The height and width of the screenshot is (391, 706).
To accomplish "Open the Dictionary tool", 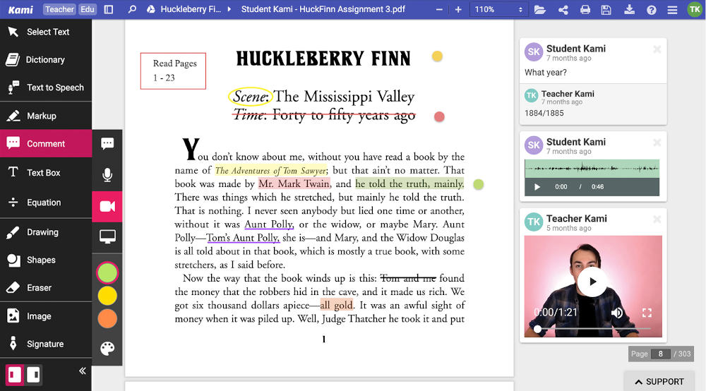I will click(45, 60).
